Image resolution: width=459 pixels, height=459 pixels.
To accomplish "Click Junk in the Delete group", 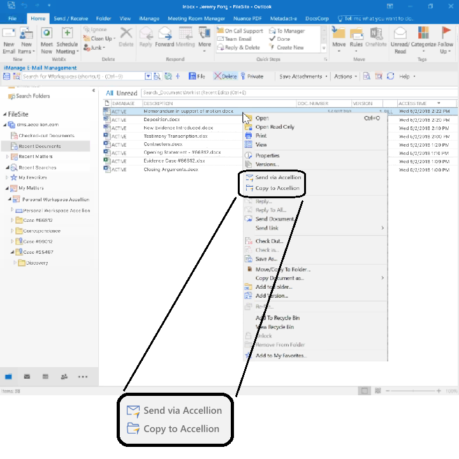I will coord(94,47).
